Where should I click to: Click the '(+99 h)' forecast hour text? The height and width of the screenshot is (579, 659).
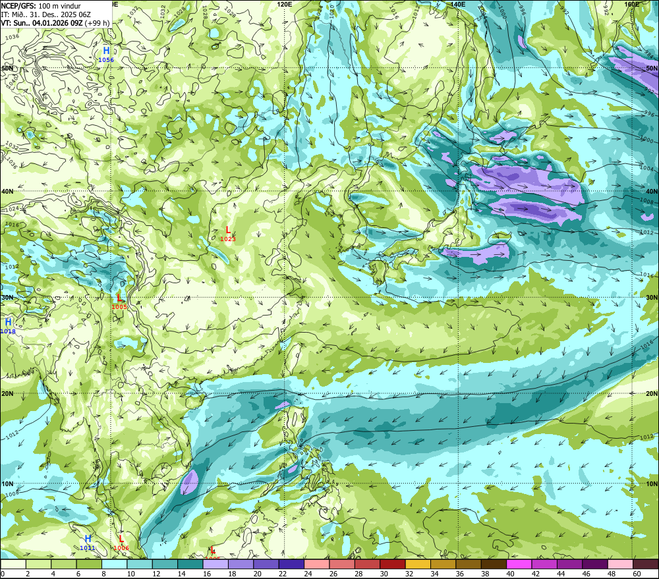[x=97, y=22]
